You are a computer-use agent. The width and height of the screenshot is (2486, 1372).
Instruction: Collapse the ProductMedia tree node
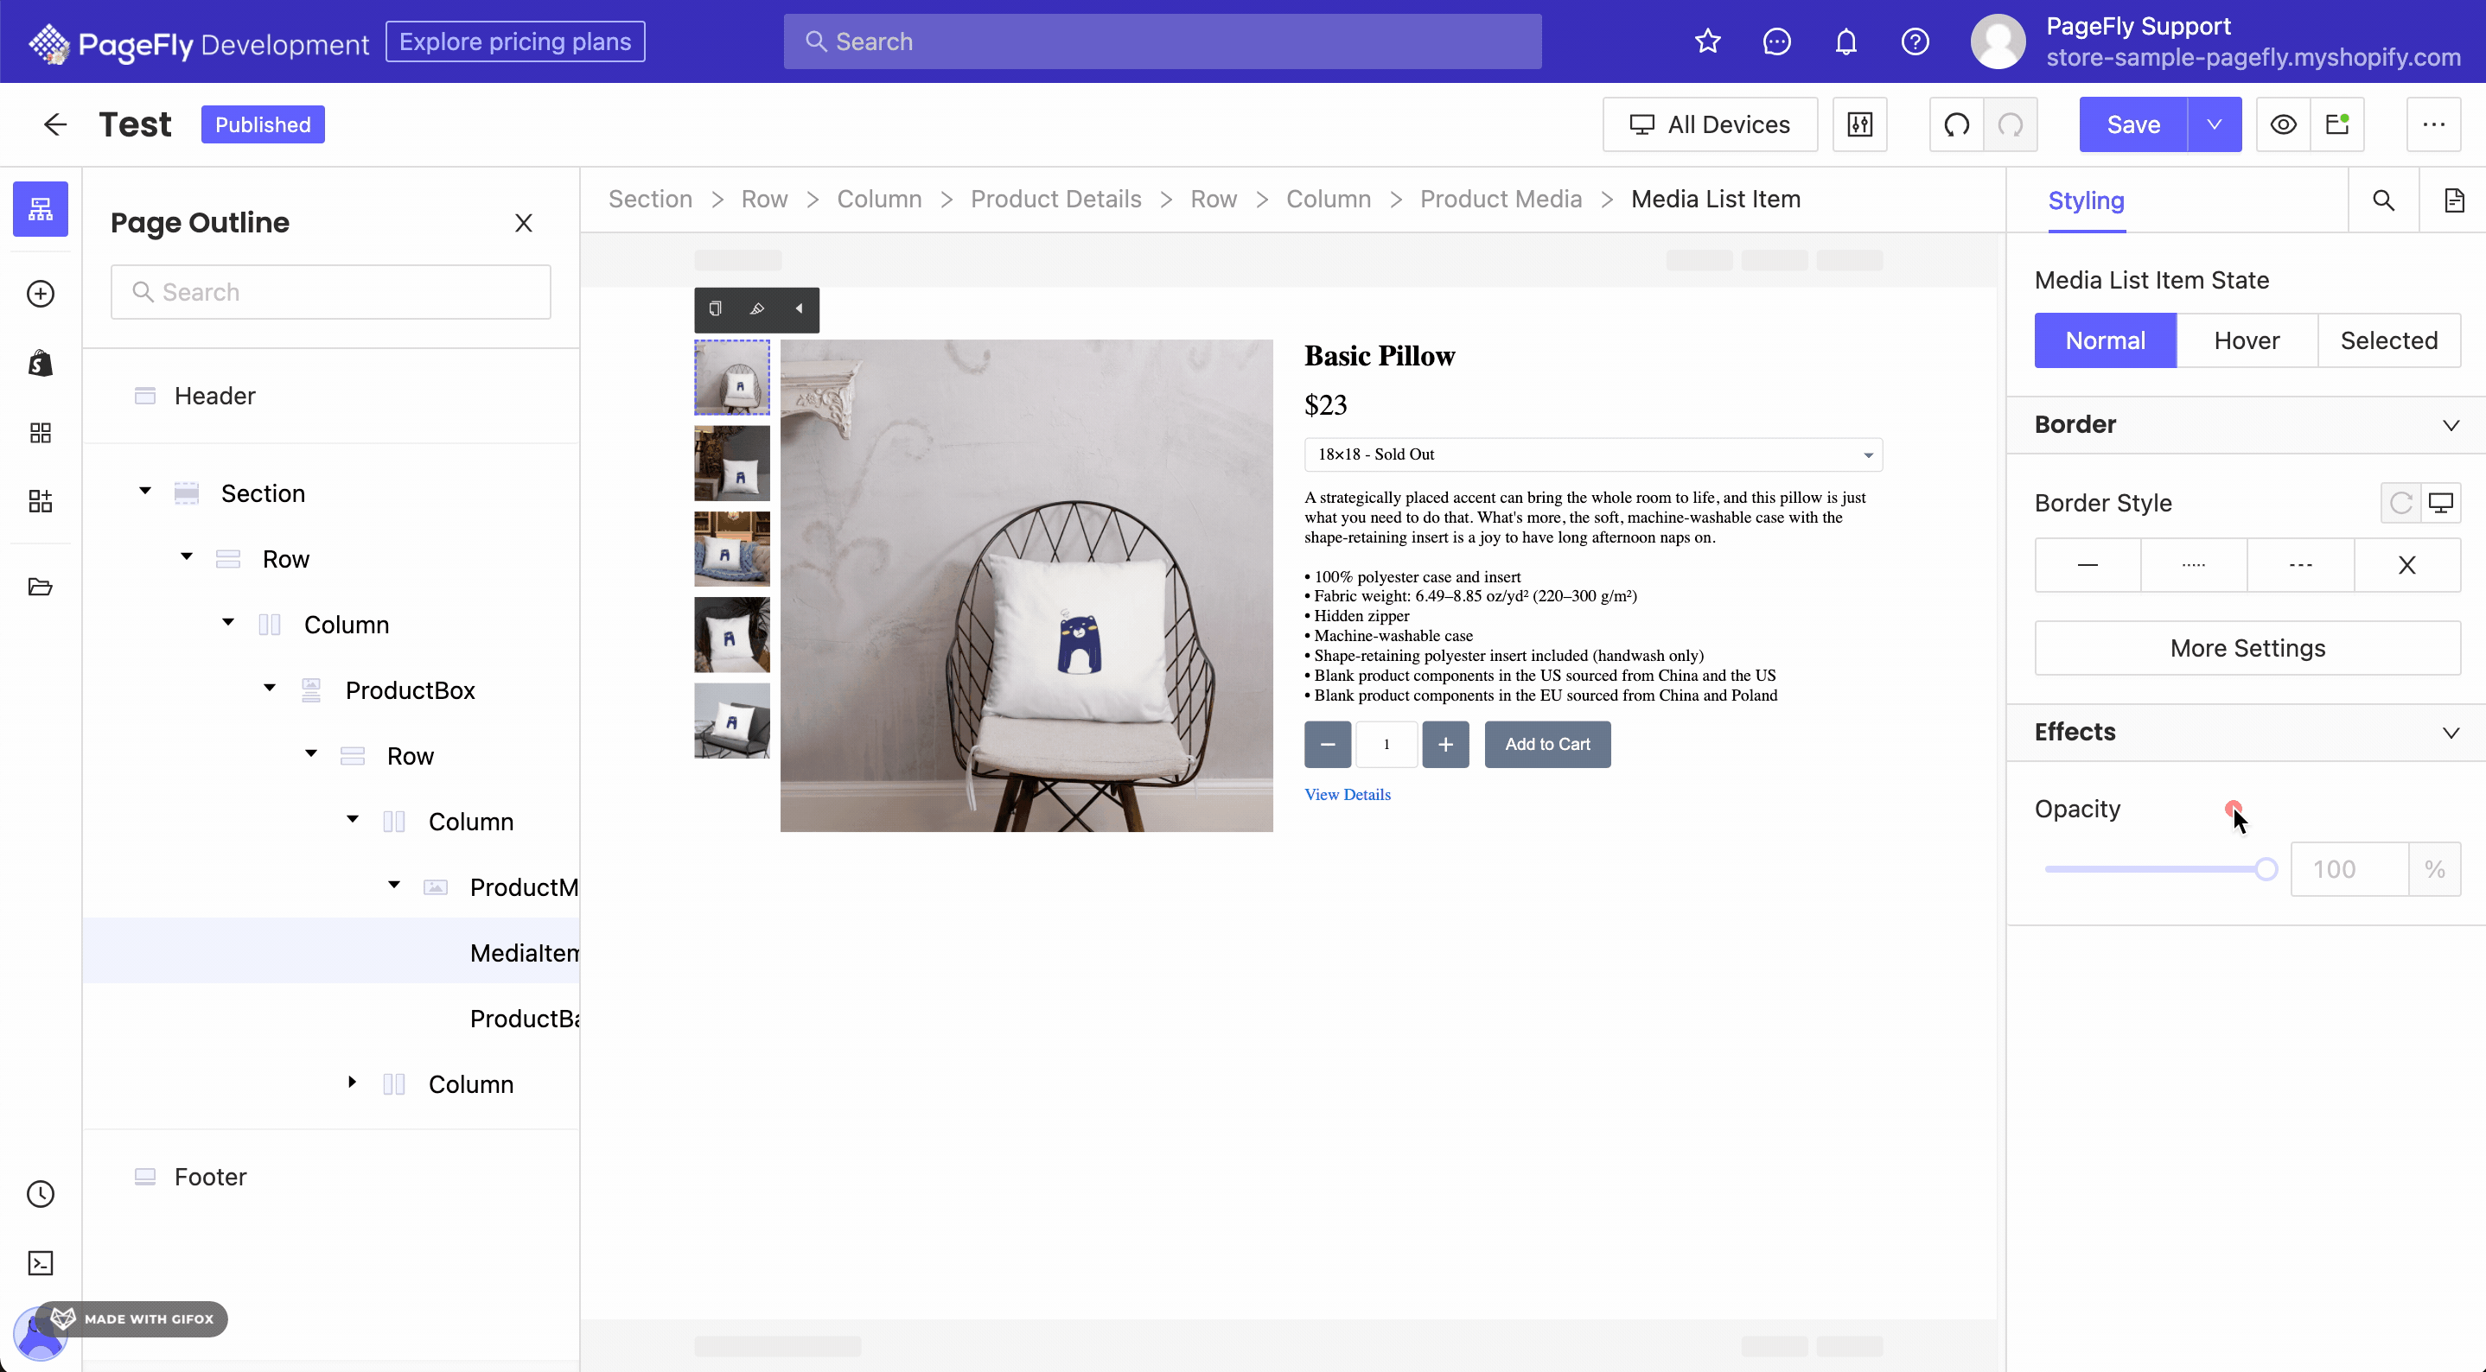pos(394,885)
